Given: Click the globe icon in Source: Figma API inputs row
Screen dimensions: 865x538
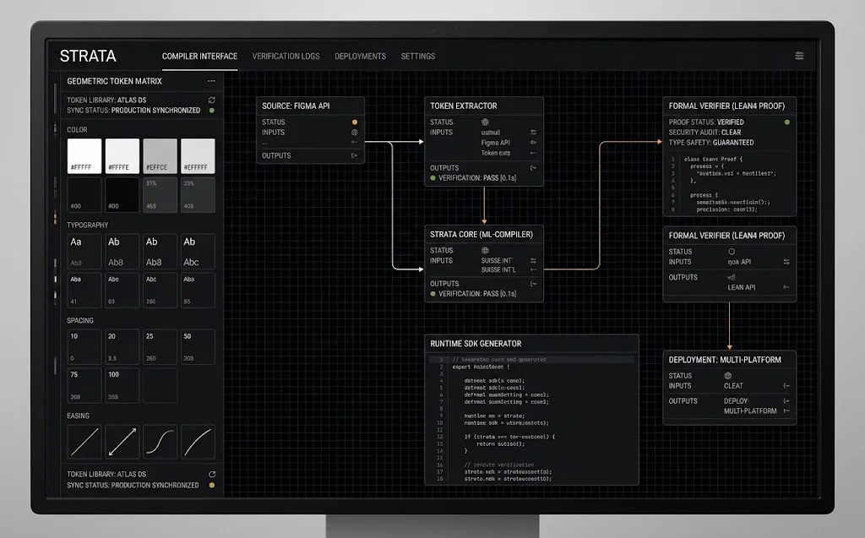Looking at the screenshot, I should pyautogui.click(x=355, y=133).
